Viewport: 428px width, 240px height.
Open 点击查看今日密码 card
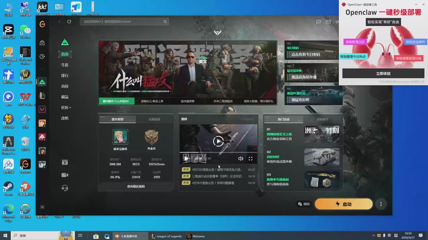[311, 50]
